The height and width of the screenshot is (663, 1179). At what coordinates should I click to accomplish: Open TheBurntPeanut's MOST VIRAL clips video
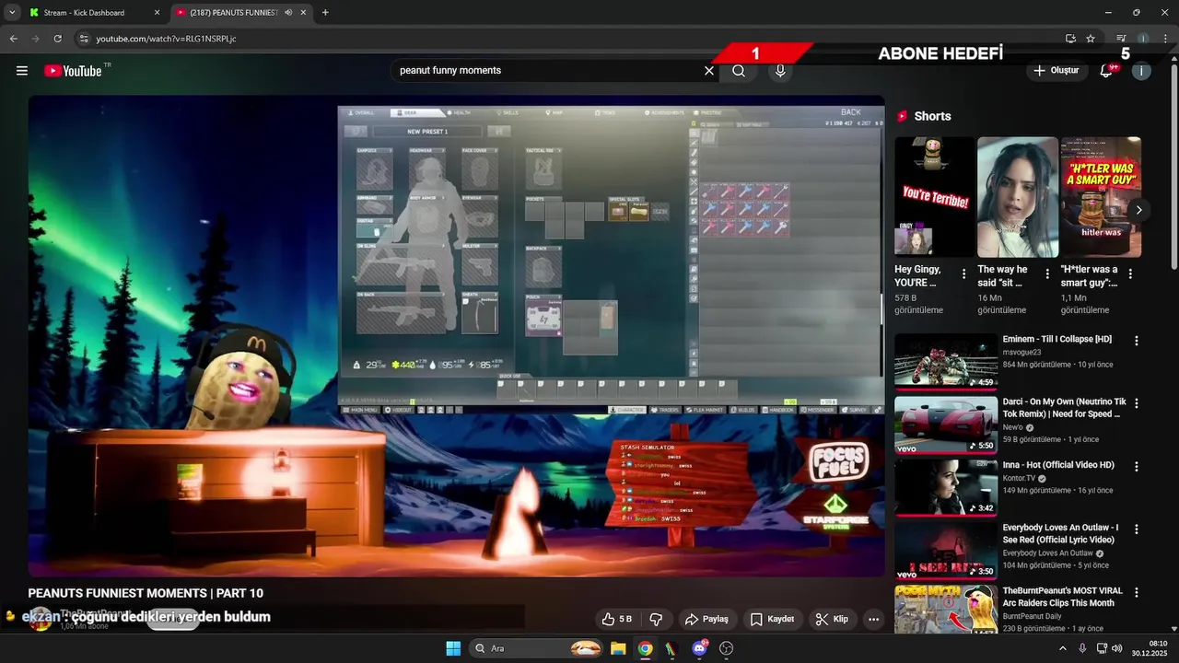(x=1063, y=597)
